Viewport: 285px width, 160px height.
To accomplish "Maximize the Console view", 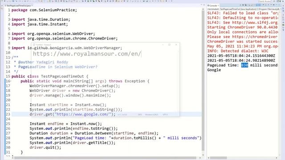I will pos(279,5).
